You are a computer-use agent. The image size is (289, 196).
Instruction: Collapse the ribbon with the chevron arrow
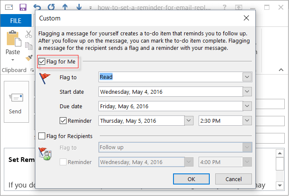point(281,70)
